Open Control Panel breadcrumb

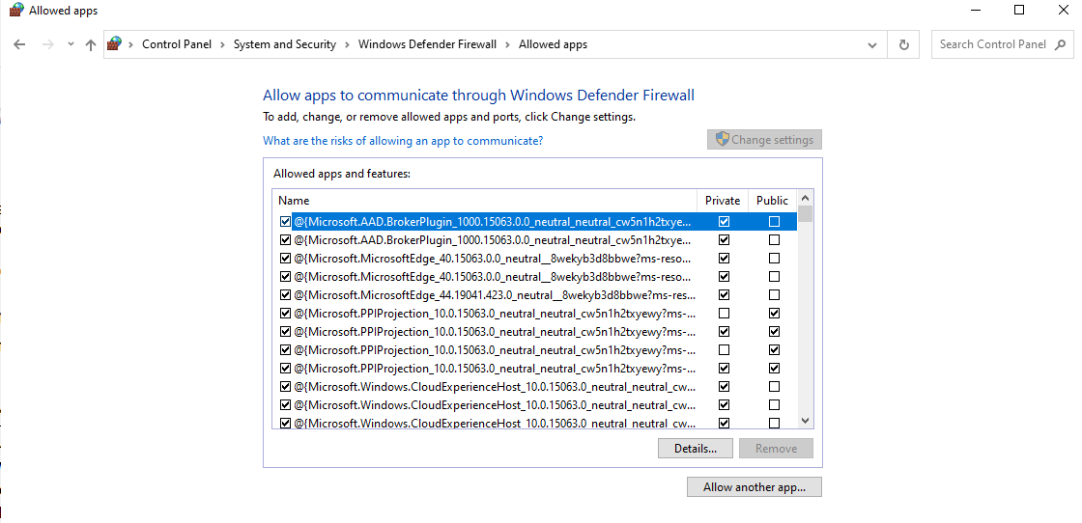pos(177,44)
